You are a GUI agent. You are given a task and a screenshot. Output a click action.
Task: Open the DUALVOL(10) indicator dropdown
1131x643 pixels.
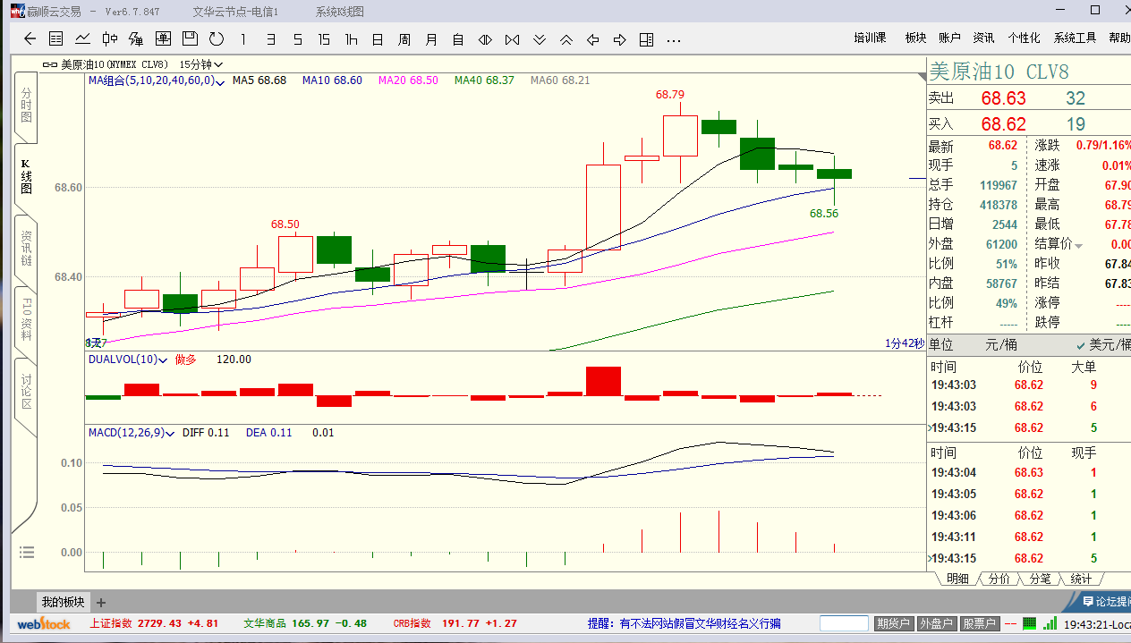tap(163, 360)
